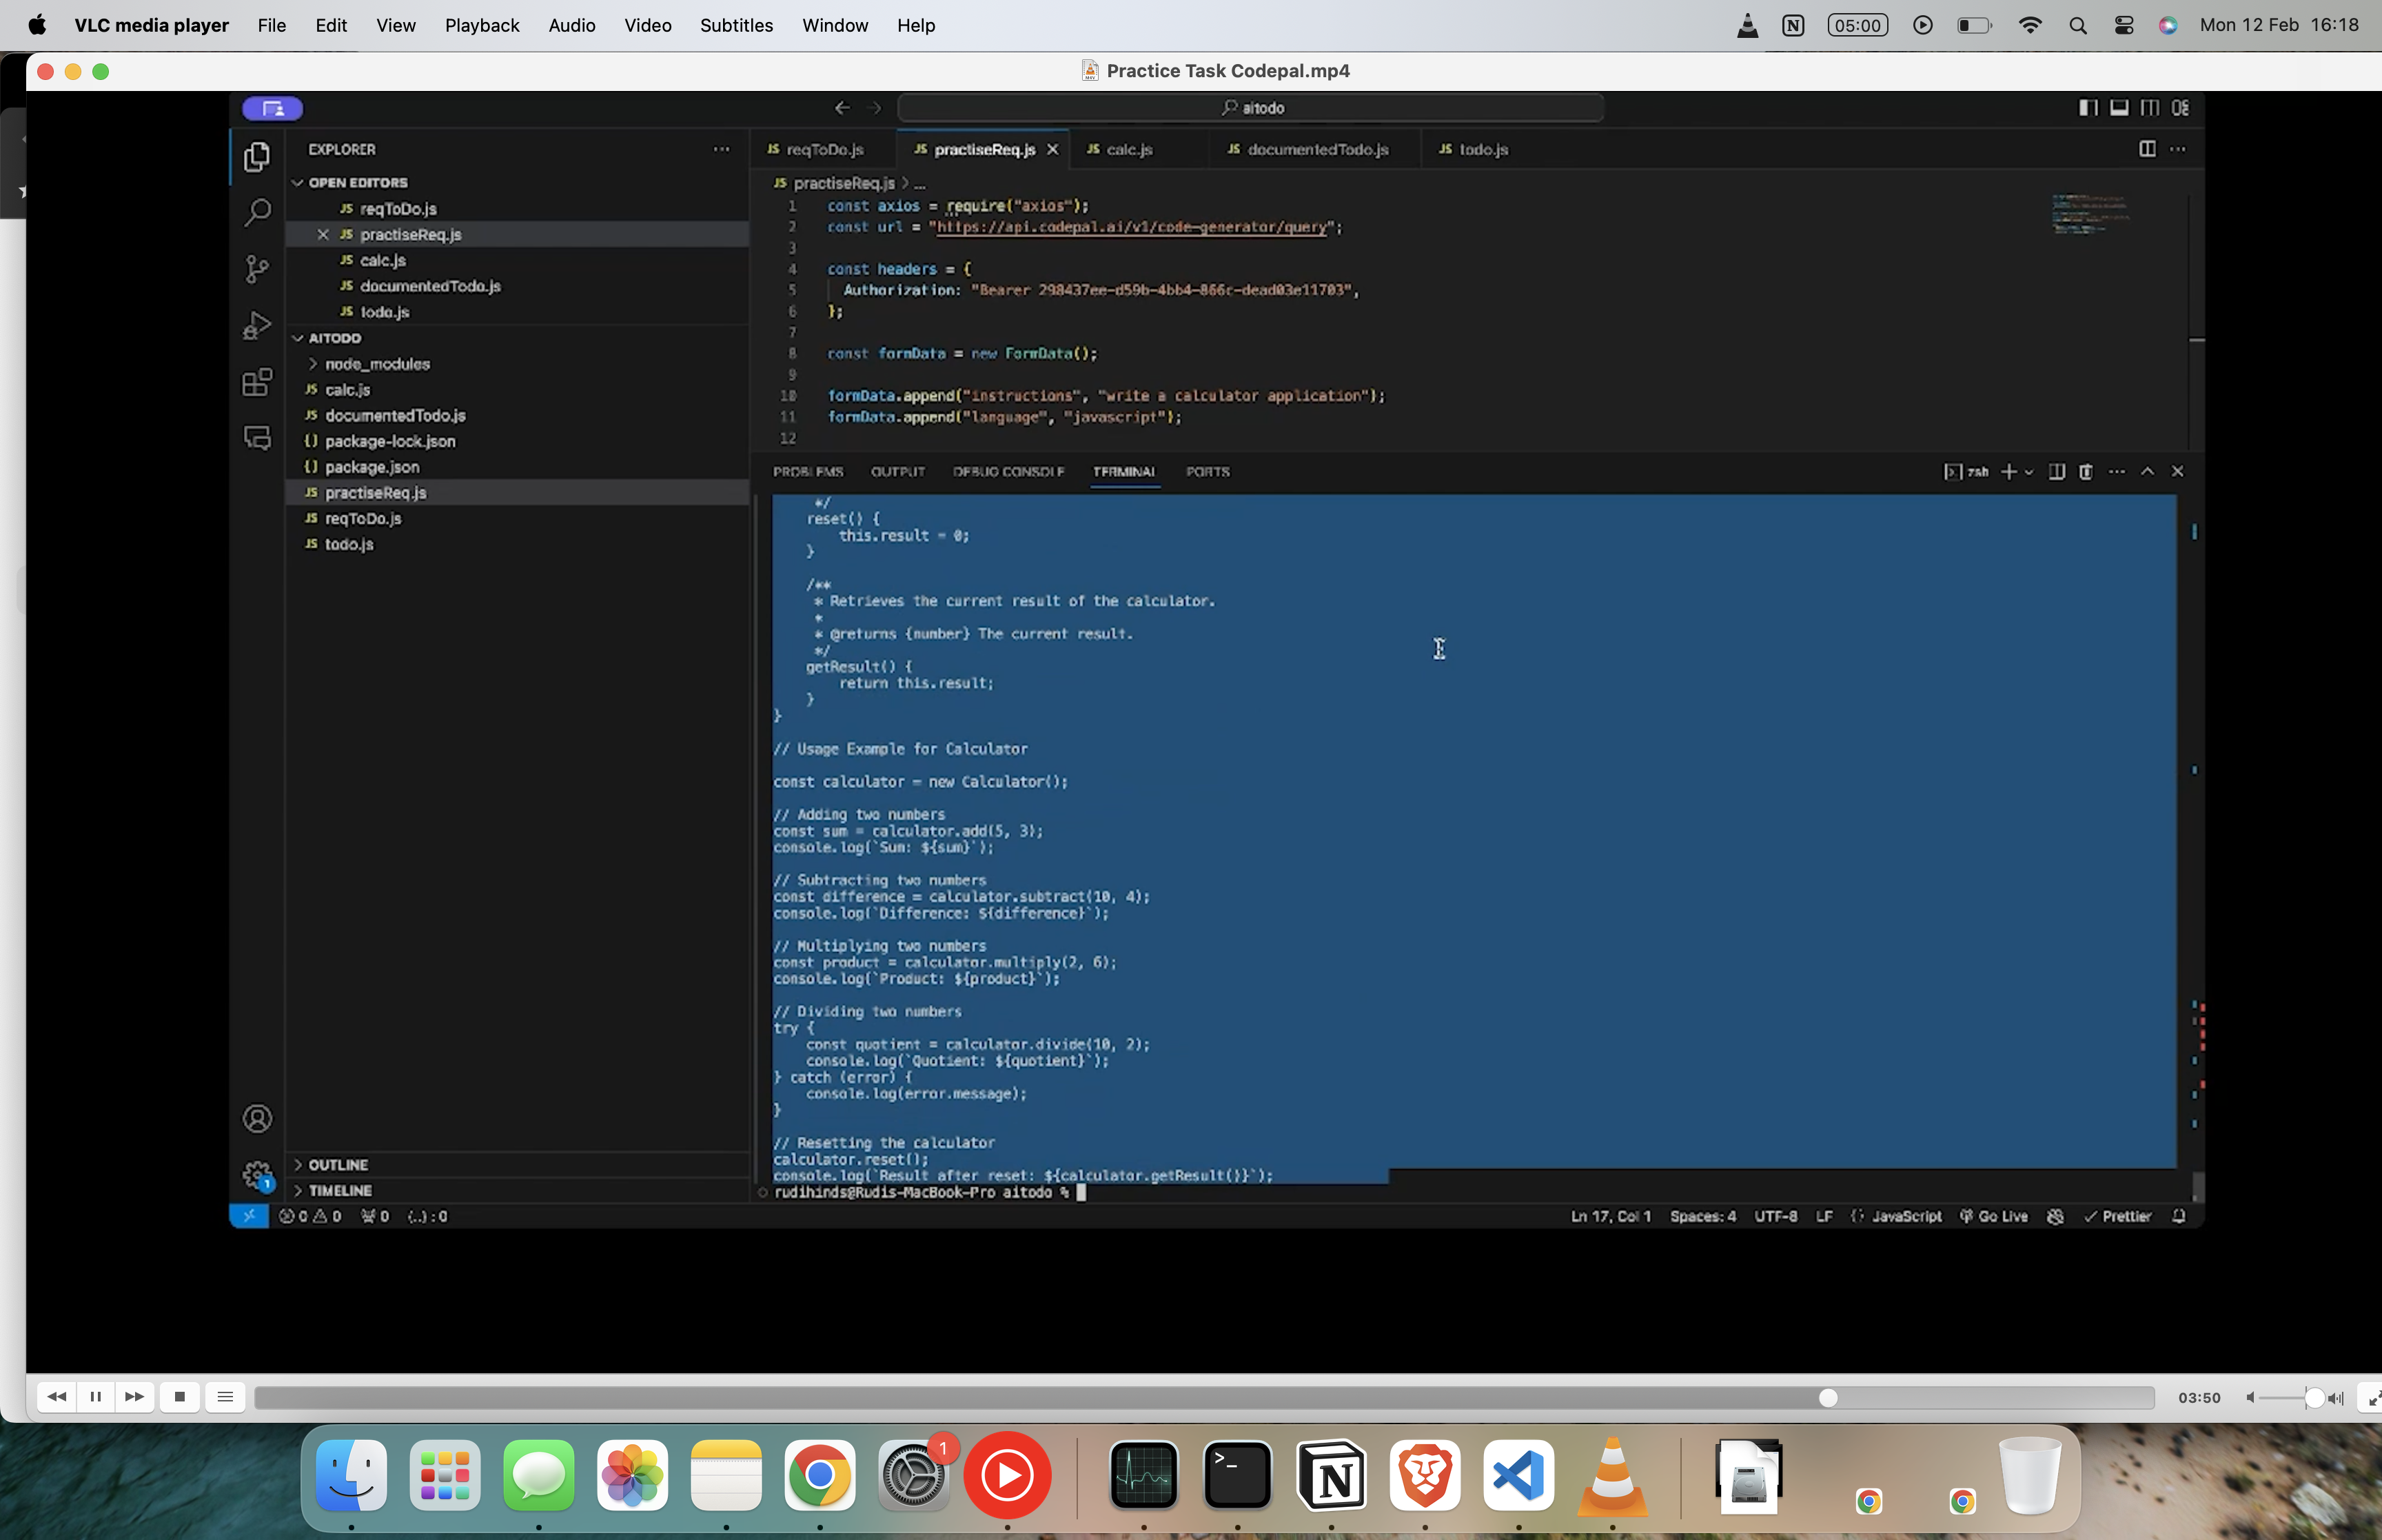The width and height of the screenshot is (2382, 1540).
Task: Open the Playback menu
Action: (x=482, y=25)
